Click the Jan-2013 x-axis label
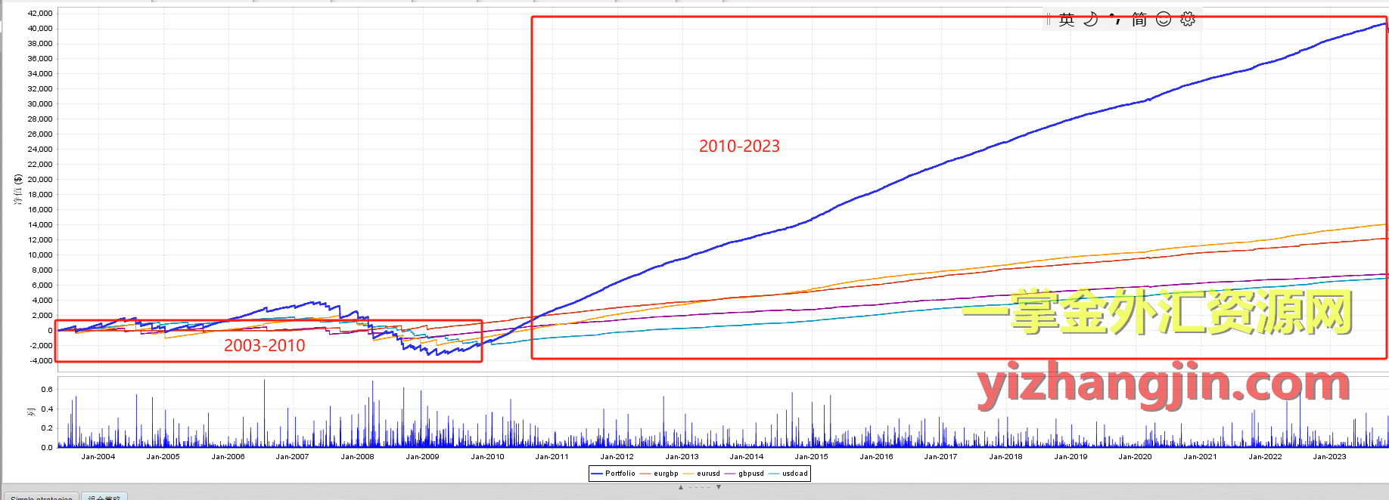 click(682, 457)
